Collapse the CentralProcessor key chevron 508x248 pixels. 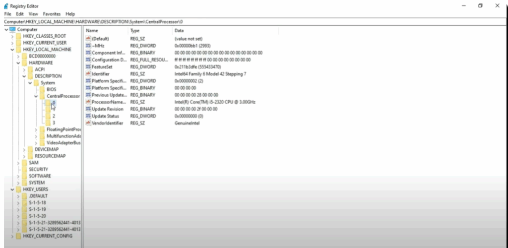click(36, 96)
